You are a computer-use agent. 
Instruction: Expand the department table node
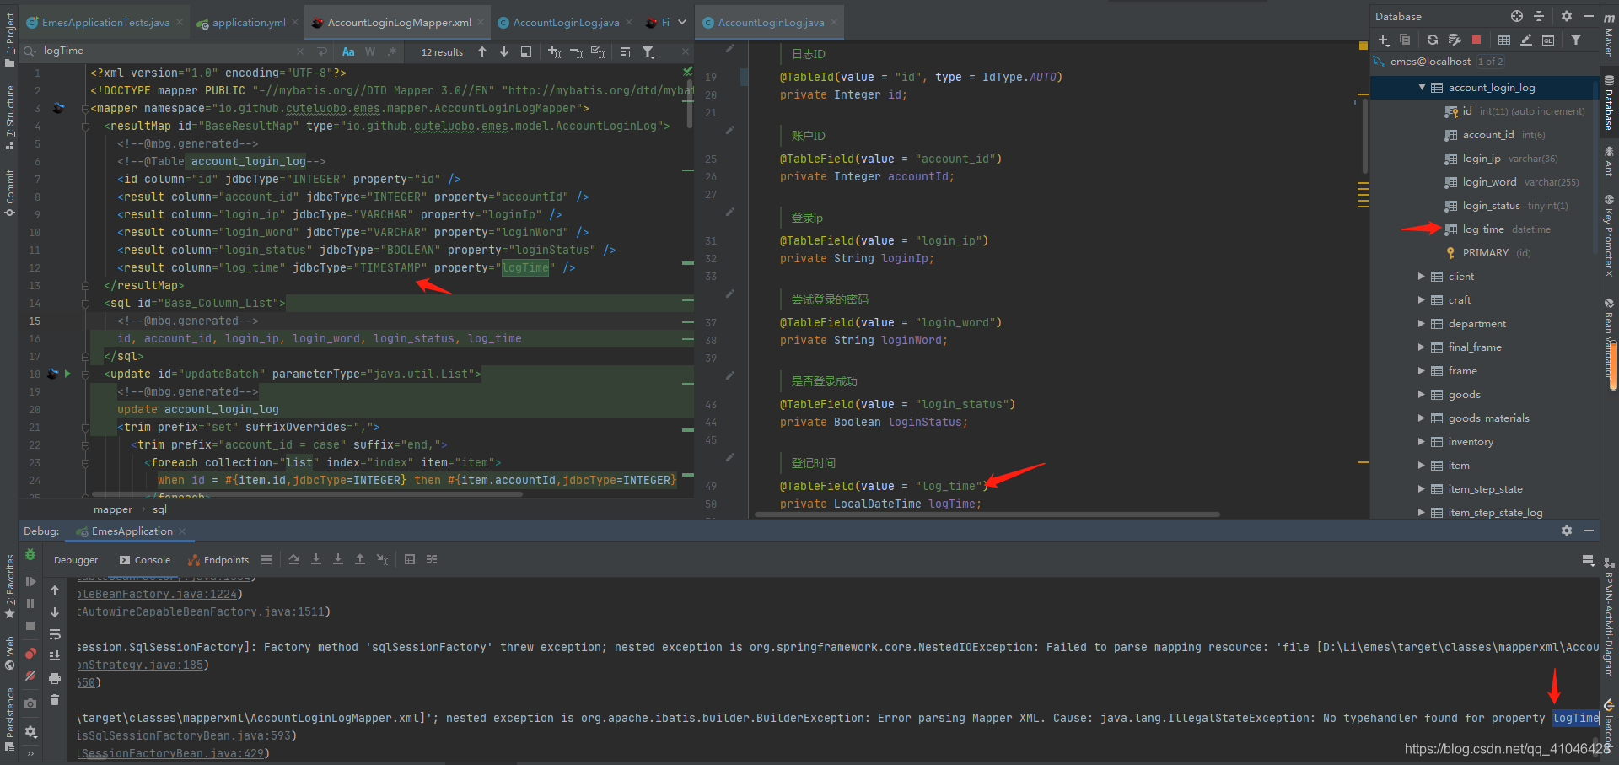pyautogui.click(x=1422, y=324)
